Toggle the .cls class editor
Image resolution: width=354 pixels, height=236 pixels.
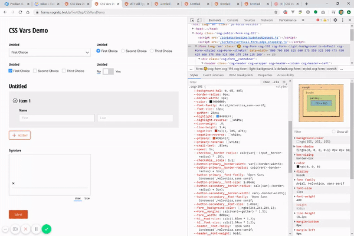tap(276, 82)
